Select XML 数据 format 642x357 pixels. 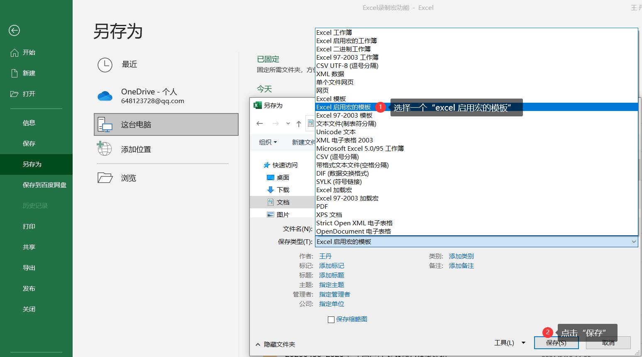click(476, 74)
